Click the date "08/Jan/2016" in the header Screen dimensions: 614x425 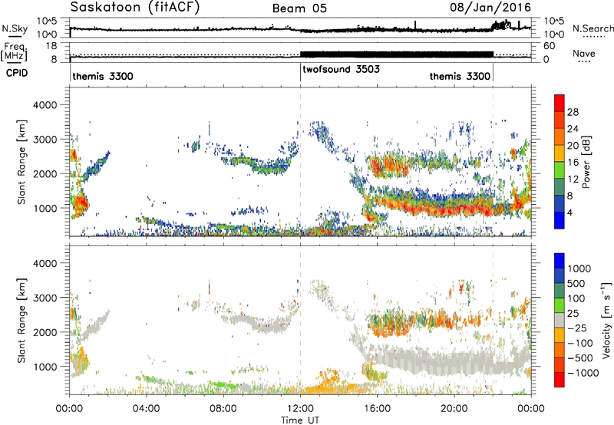(x=490, y=8)
